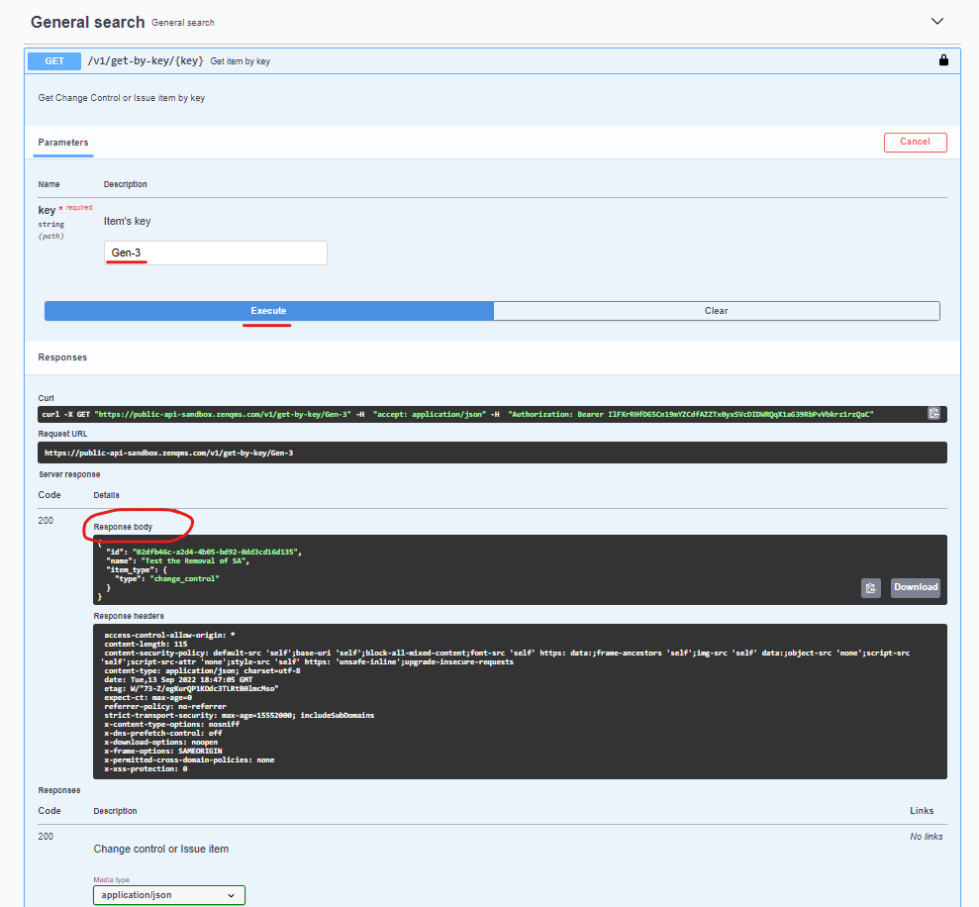Click the content-length: 115 header line

(x=146, y=644)
